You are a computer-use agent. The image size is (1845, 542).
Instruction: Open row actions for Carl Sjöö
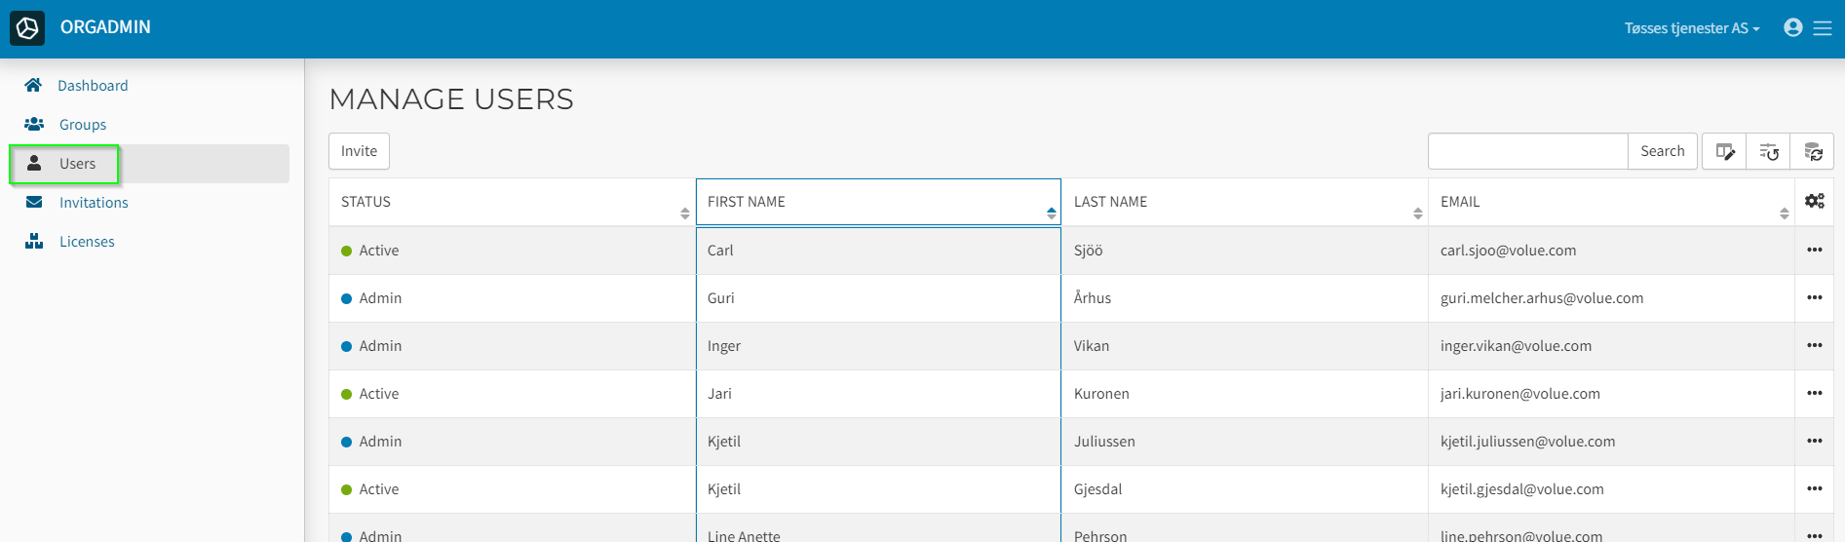(x=1814, y=251)
